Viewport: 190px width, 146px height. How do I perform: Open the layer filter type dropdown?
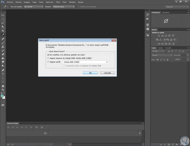[158, 51]
